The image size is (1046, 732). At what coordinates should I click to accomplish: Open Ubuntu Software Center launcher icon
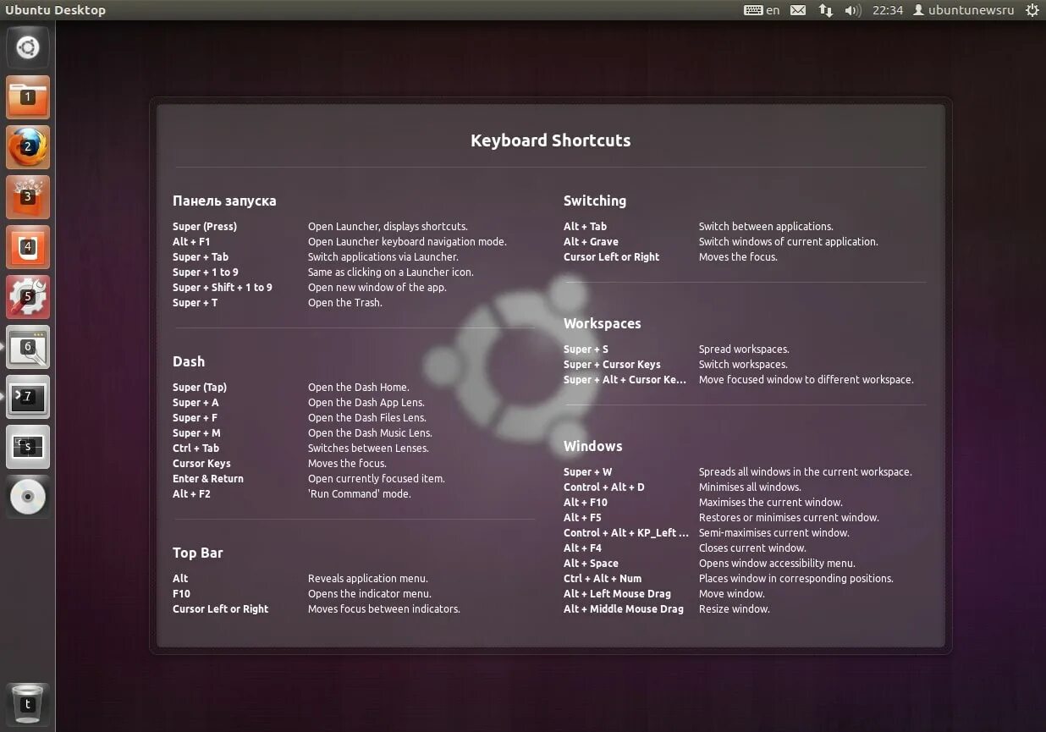click(28, 197)
